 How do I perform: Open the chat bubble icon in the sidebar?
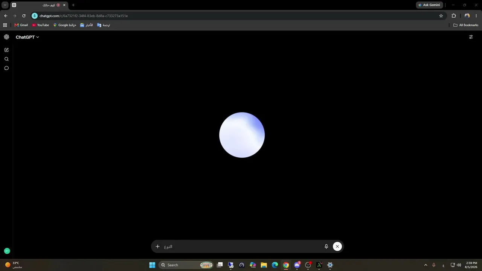pyautogui.click(x=6, y=68)
